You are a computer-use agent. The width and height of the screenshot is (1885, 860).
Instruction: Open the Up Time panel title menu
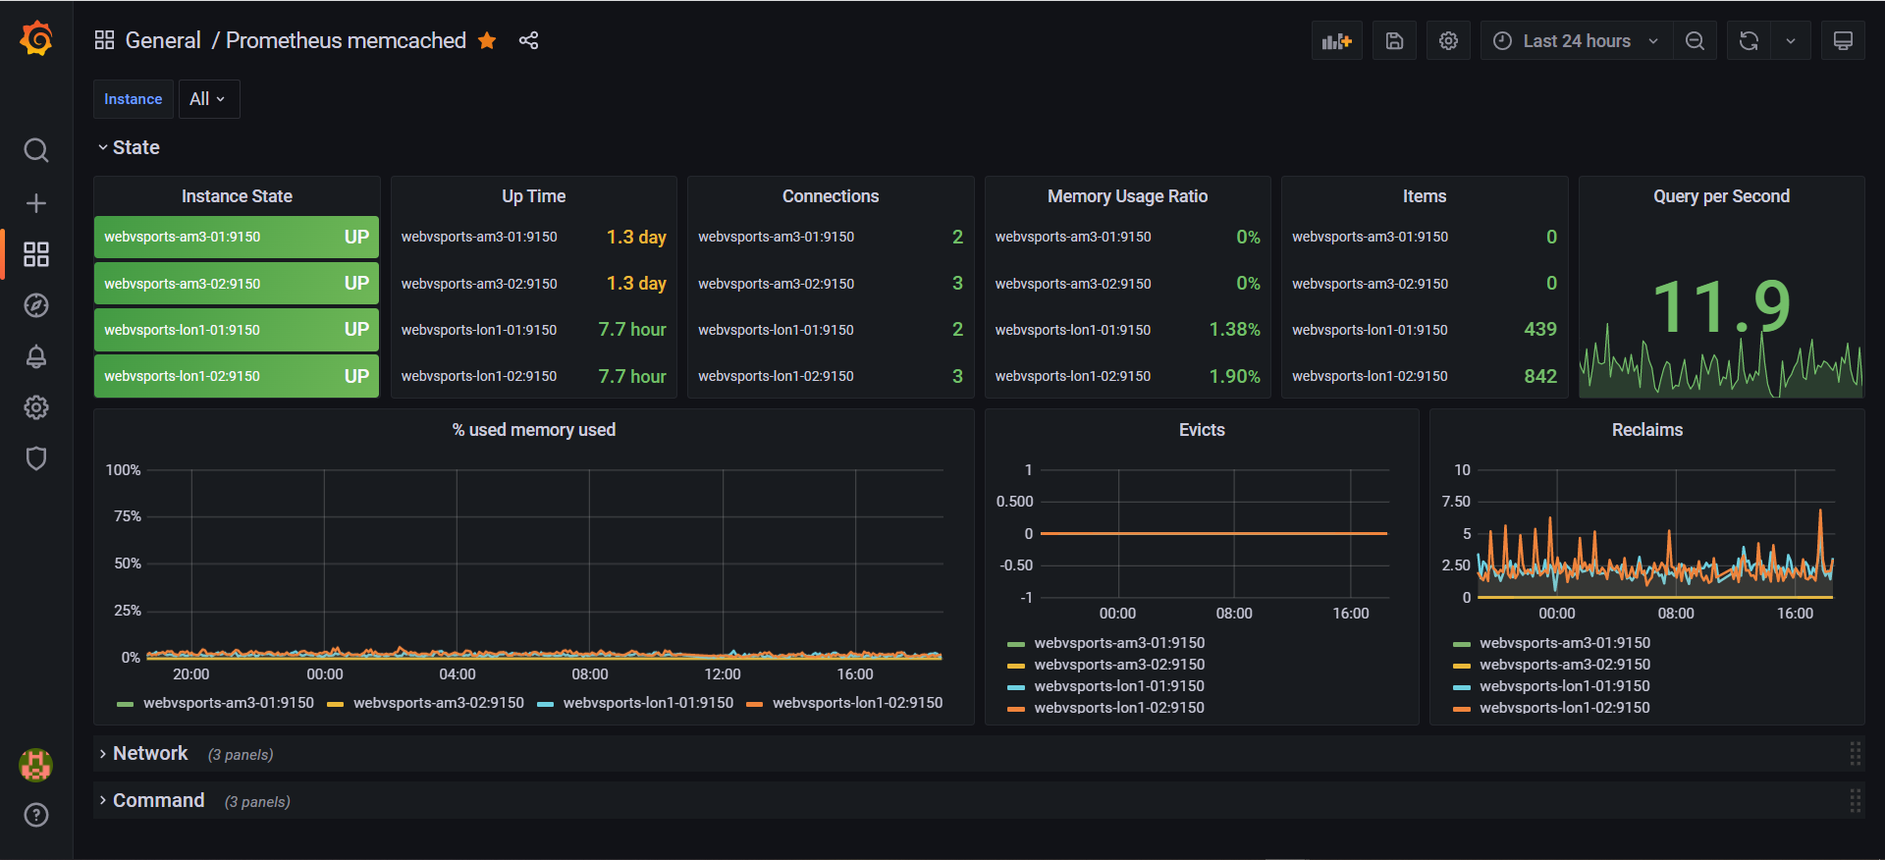tap(534, 196)
